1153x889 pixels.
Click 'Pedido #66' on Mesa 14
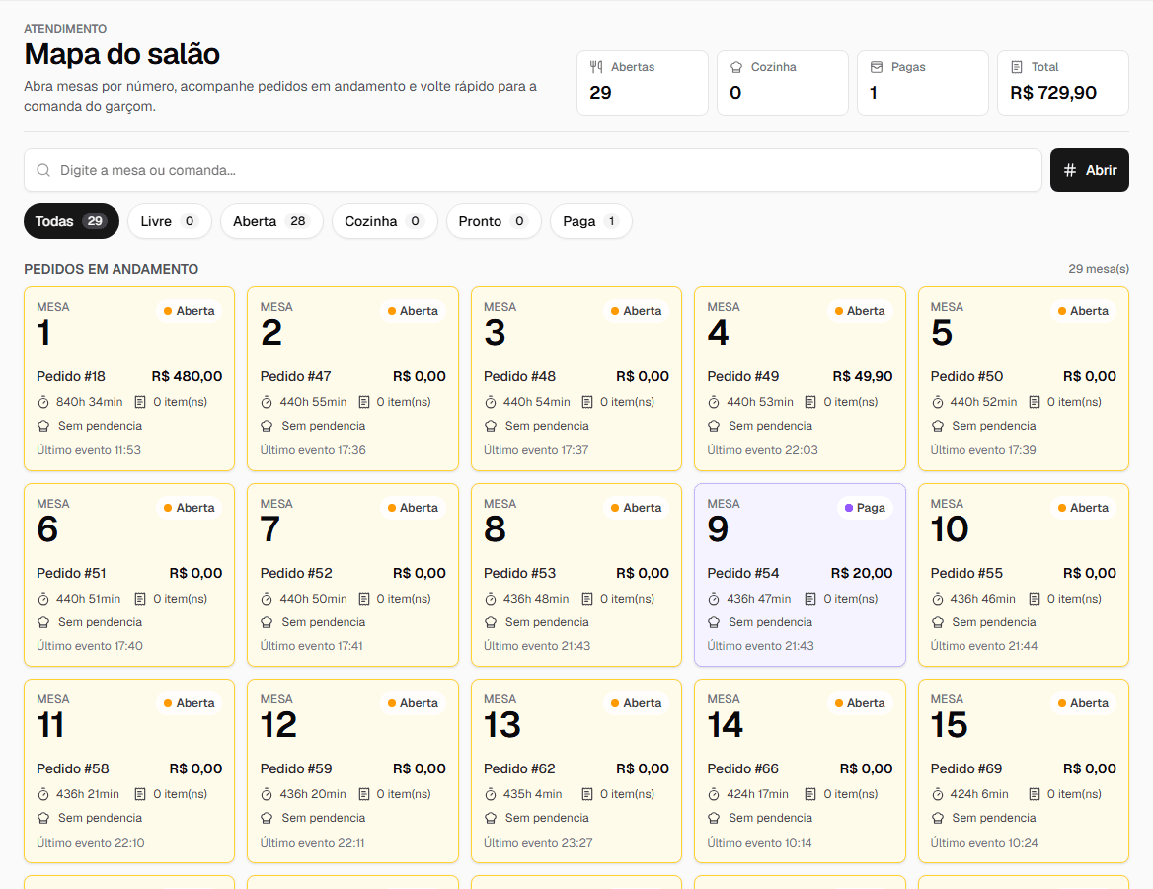742,769
